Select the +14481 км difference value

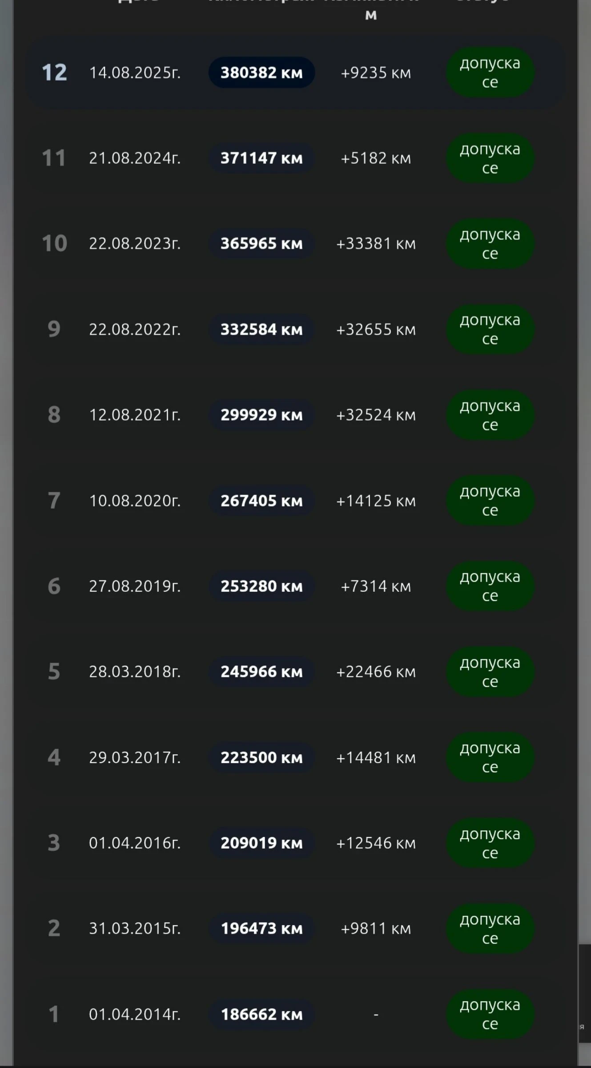376,757
